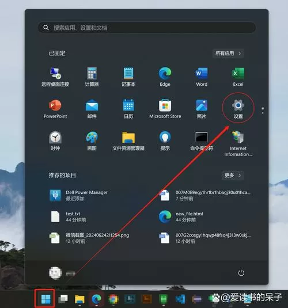Viewport: 288px width, 308px height.
Task: Open Microsoft Store
Action: pyautogui.click(x=165, y=109)
